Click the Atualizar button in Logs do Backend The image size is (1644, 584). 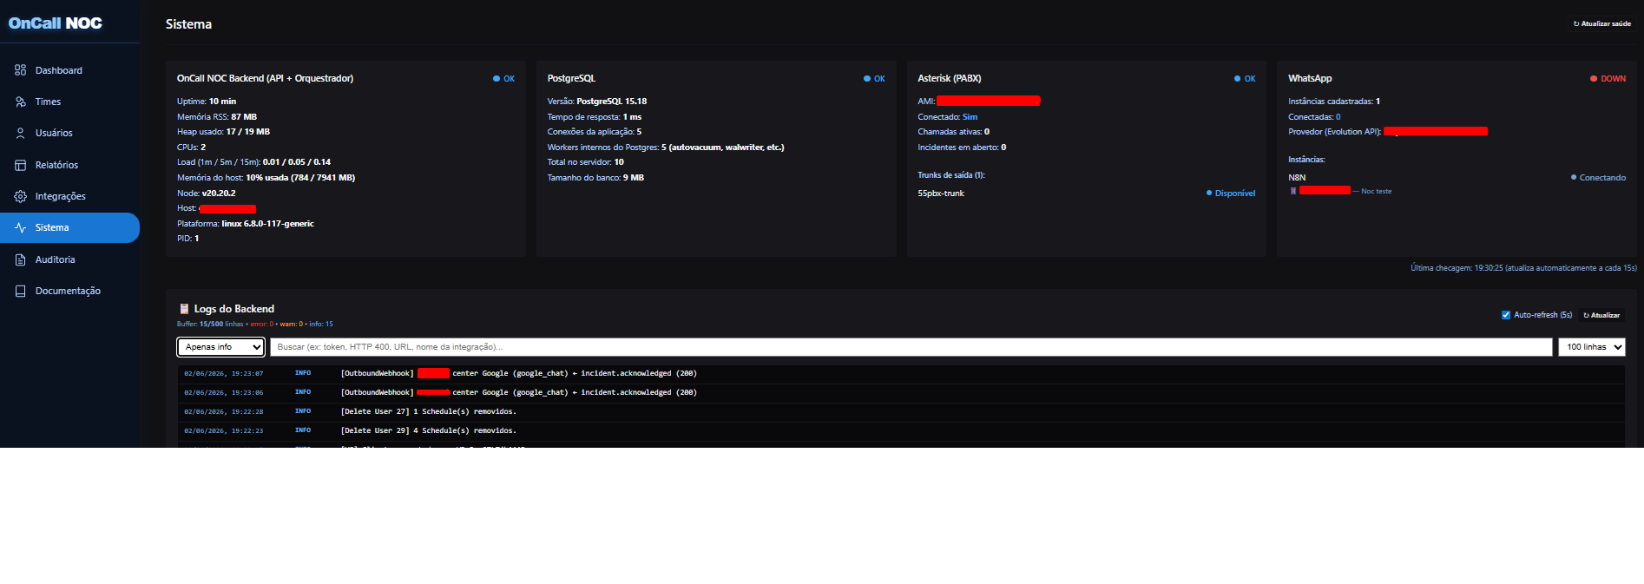click(x=1601, y=315)
